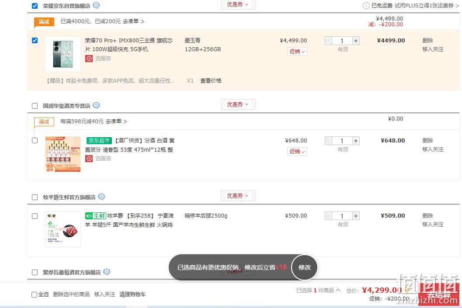Screen dimensions: 462x308
Task: Expand 优惠券 dropdown for 荣耀京东自营旗舰店
Action: coord(238,4)
